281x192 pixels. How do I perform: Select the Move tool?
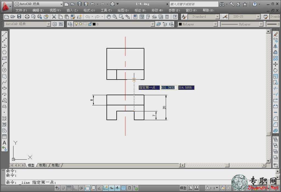coord(276,64)
